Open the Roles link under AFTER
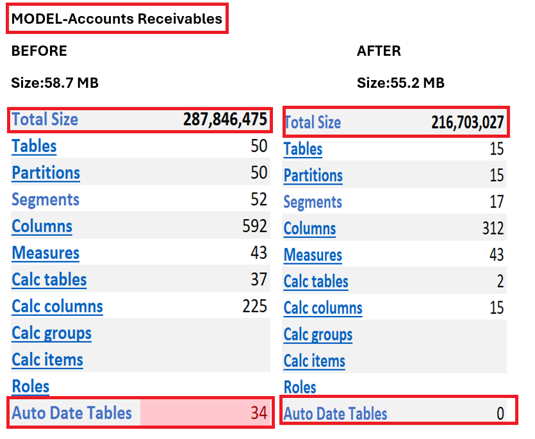535x439 pixels. click(300, 388)
